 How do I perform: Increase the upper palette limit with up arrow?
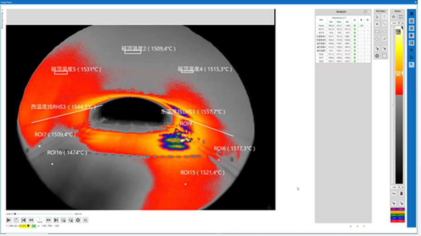click(402, 23)
